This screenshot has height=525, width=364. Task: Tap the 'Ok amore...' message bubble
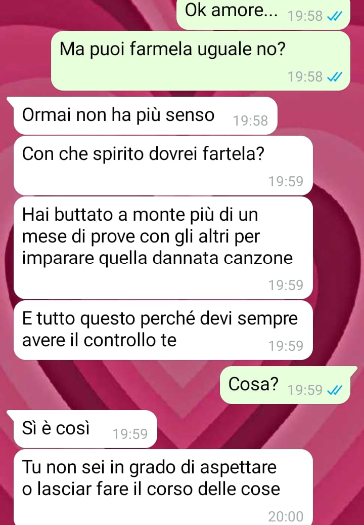click(x=263, y=14)
